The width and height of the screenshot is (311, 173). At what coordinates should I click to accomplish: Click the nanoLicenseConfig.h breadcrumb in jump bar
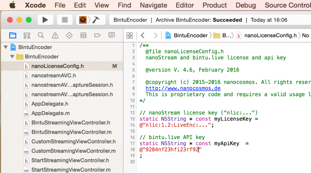[270, 36]
